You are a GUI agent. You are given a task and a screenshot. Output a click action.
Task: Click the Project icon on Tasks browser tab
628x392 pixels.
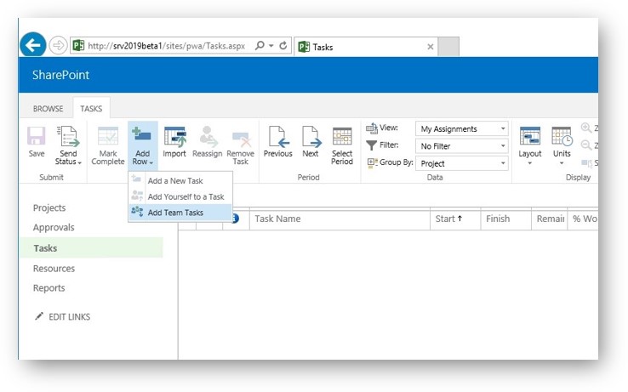(304, 47)
